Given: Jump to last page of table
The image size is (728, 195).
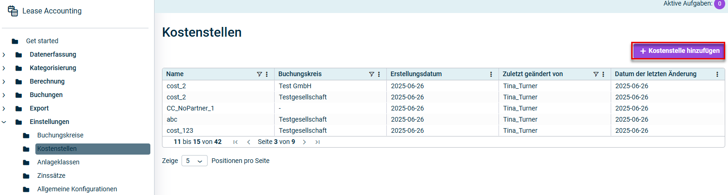Looking at the screenshot, I should click(x=317, y=142).
